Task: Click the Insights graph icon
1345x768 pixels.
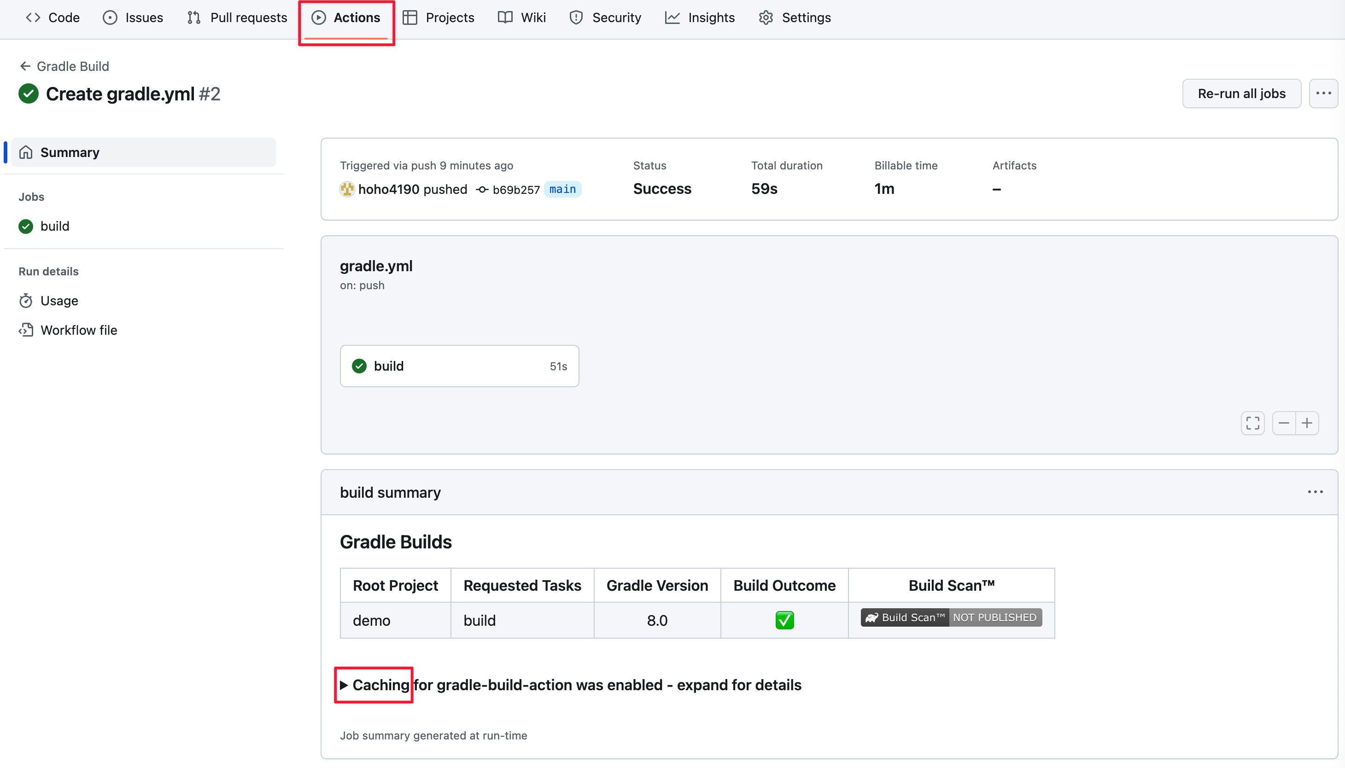Action: pyautogui.click(x=672, y=17)
